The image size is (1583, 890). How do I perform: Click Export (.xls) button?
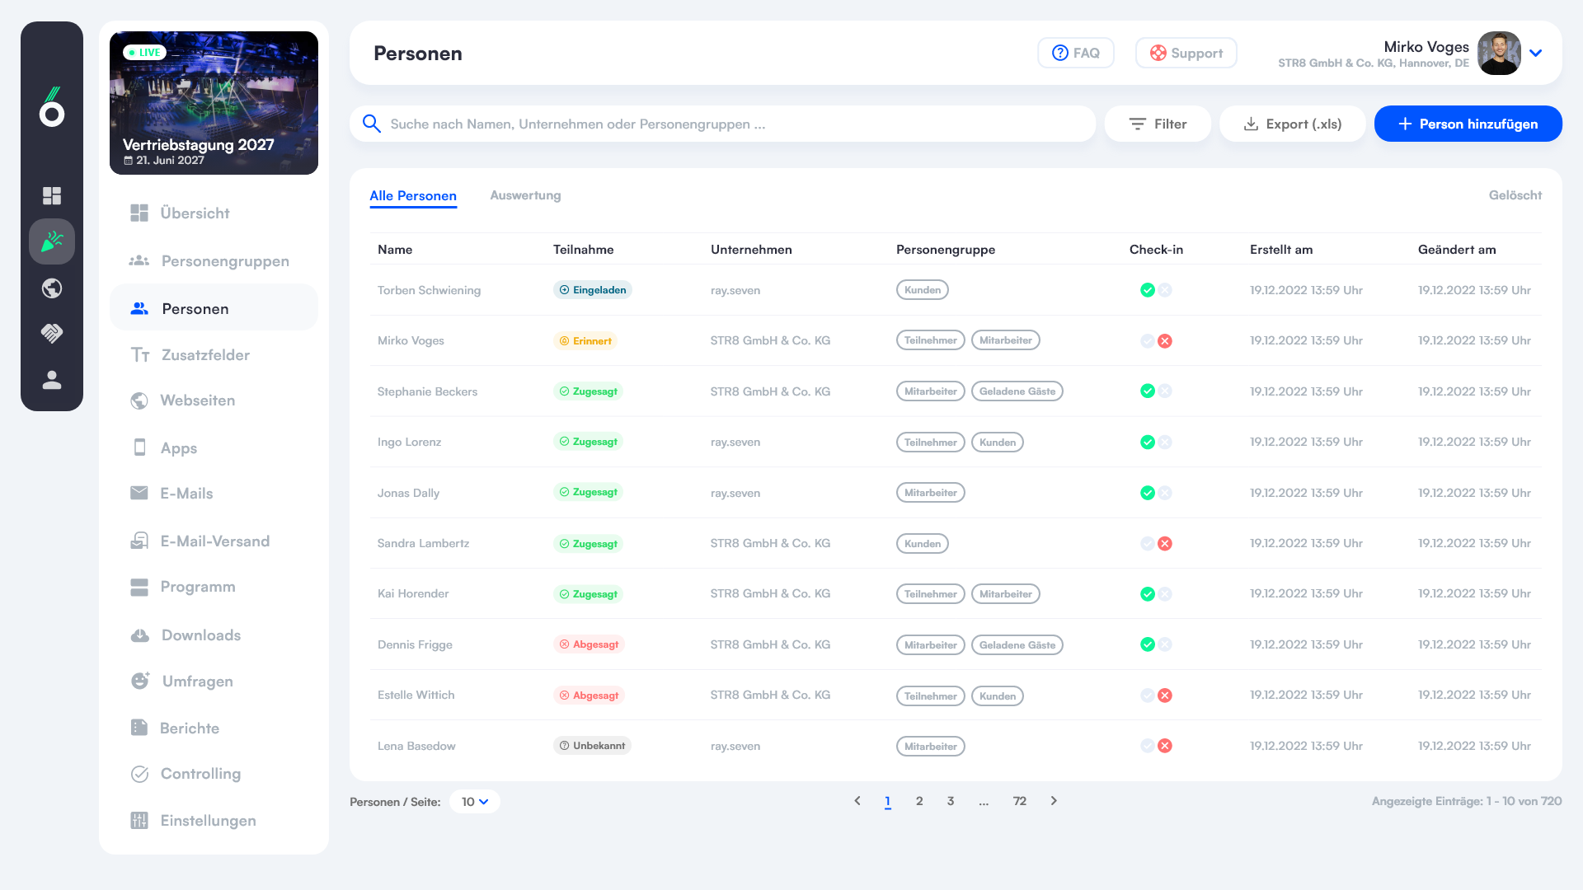(x=1292, y=124)
